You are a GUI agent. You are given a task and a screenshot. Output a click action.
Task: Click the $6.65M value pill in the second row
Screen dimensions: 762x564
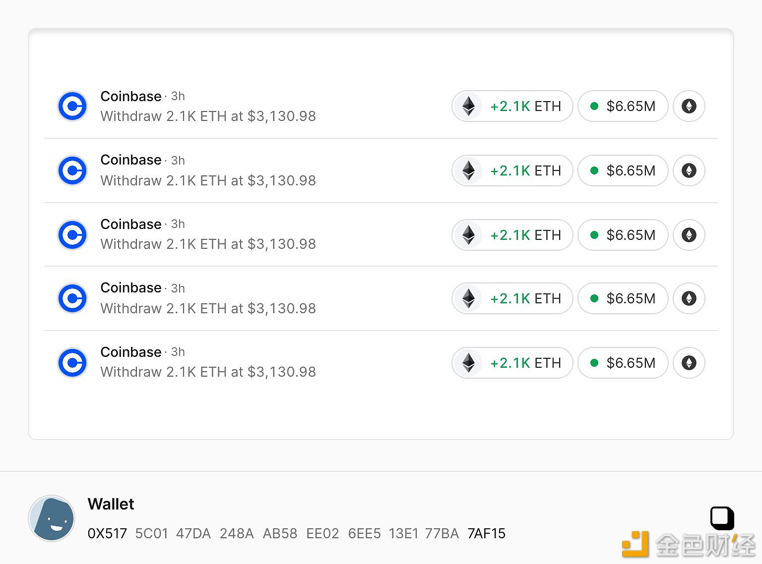click(623, 170)
